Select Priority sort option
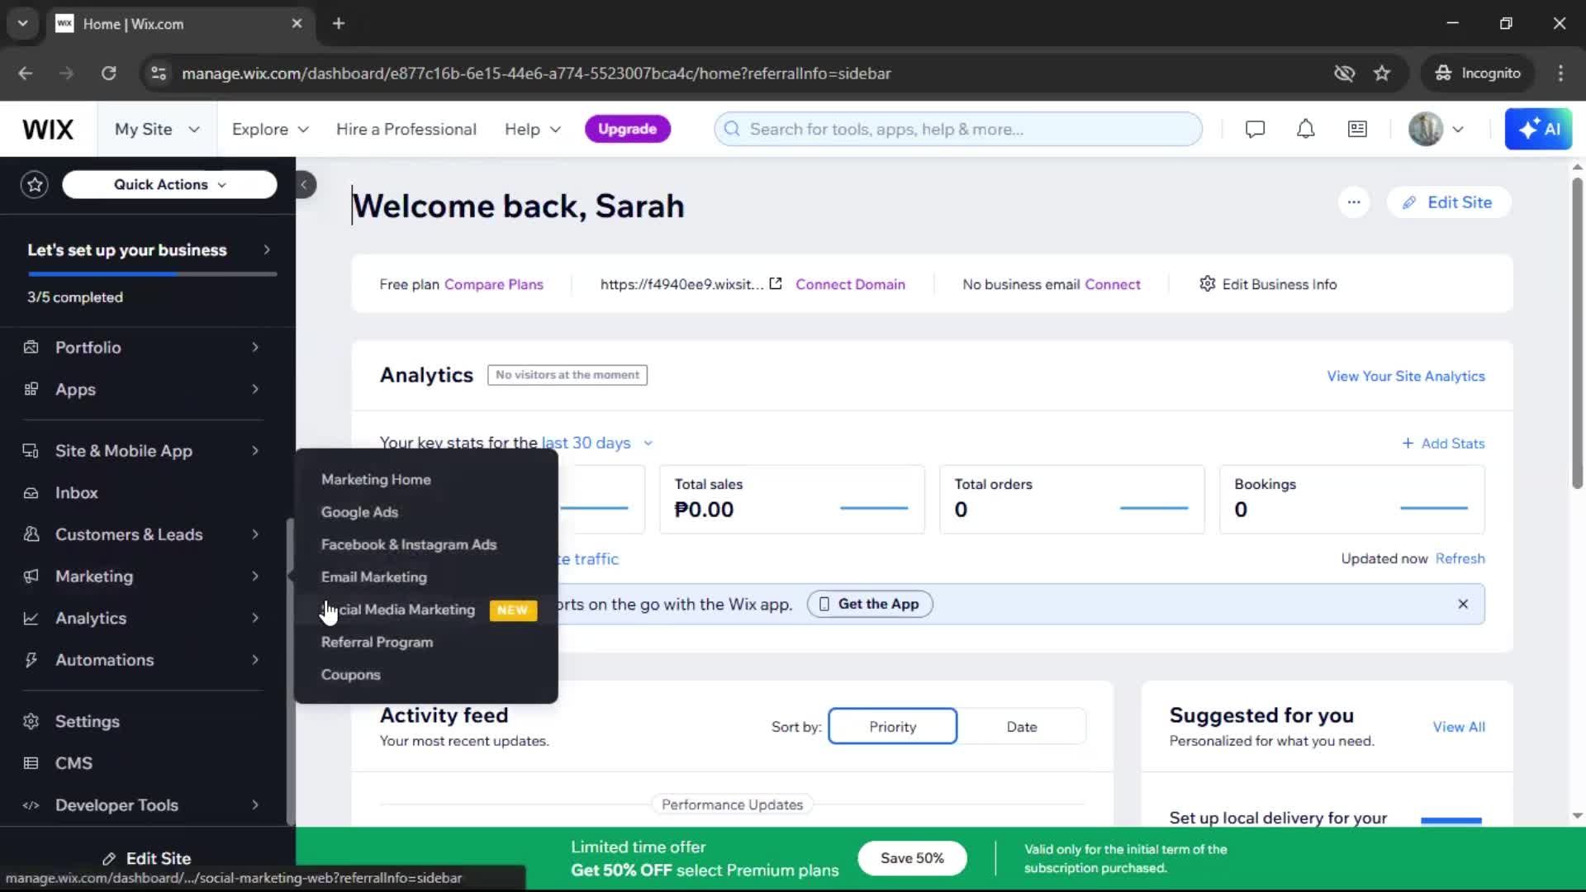The height and width of the screenshot is (892, 1586). click(892, 727)
